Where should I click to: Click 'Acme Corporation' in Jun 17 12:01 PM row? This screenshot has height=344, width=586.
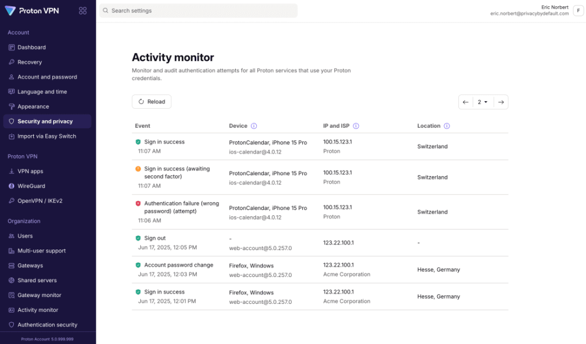(x=346, y=302)
